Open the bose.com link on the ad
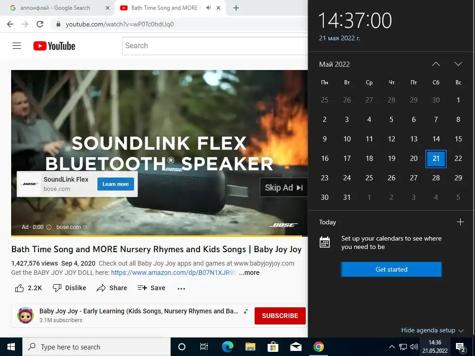The height and width of the screenshot is (356, 475). click(x=71, y=227)
